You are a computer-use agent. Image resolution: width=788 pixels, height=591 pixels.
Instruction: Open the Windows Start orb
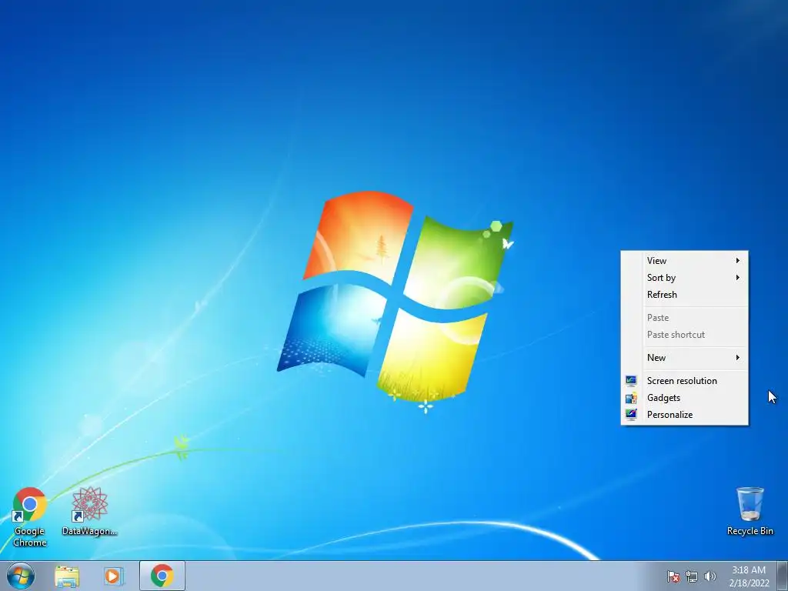pos(21,576)
